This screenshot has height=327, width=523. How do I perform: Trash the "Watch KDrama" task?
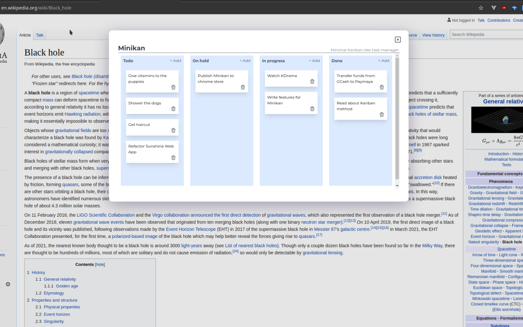[x=312, y=81]
